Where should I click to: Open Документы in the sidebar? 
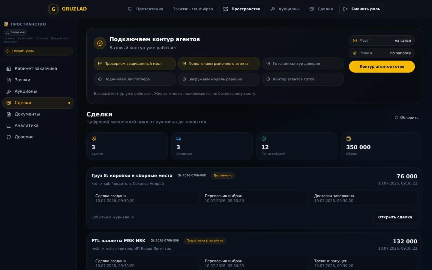[x=38, y=114]
